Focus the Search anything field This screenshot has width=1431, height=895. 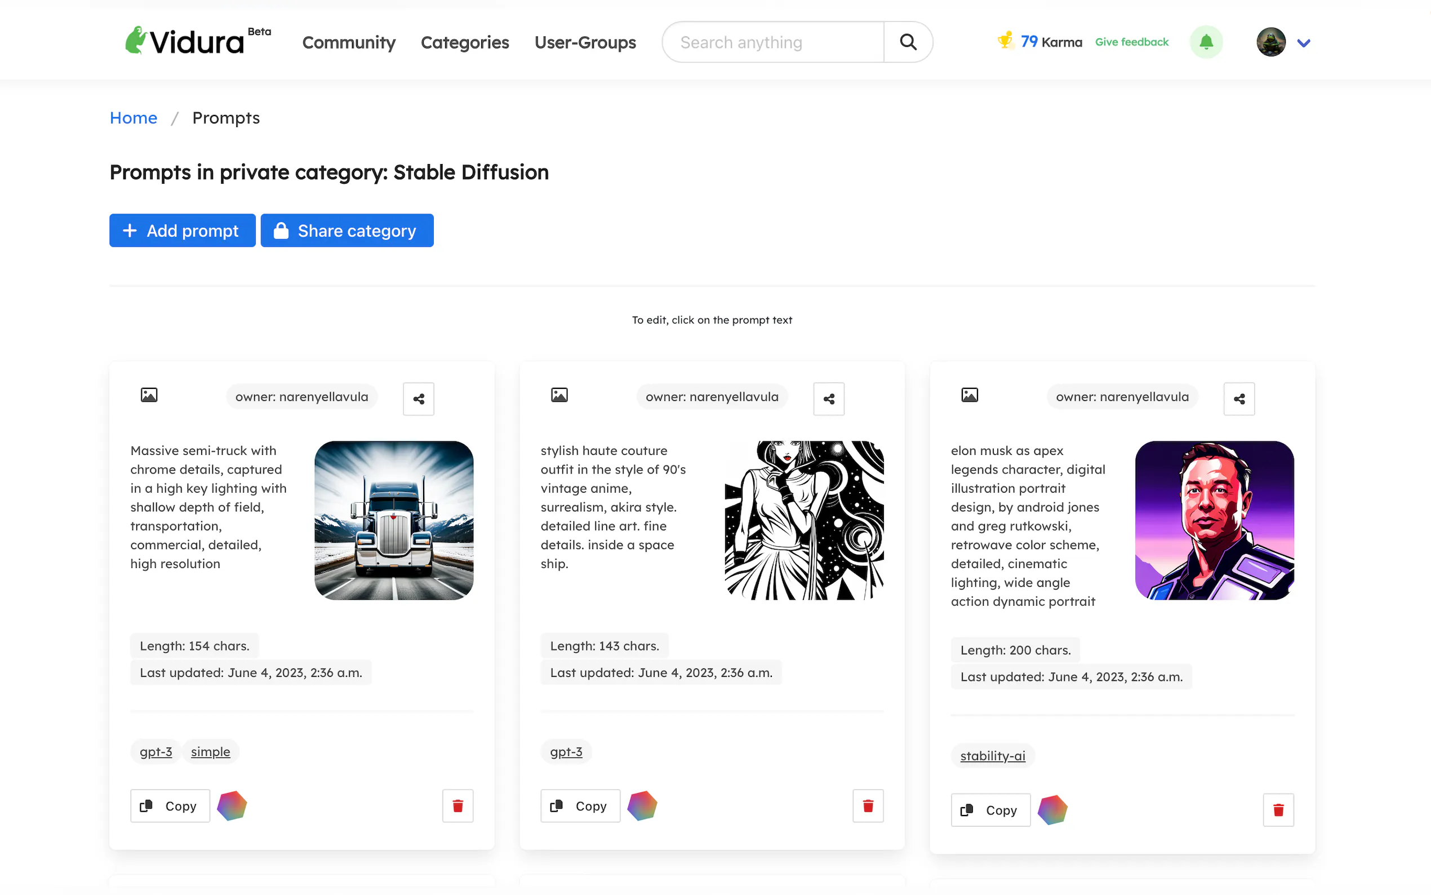pos(772,43)
